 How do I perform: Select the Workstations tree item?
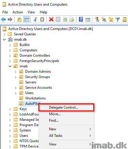35,98
